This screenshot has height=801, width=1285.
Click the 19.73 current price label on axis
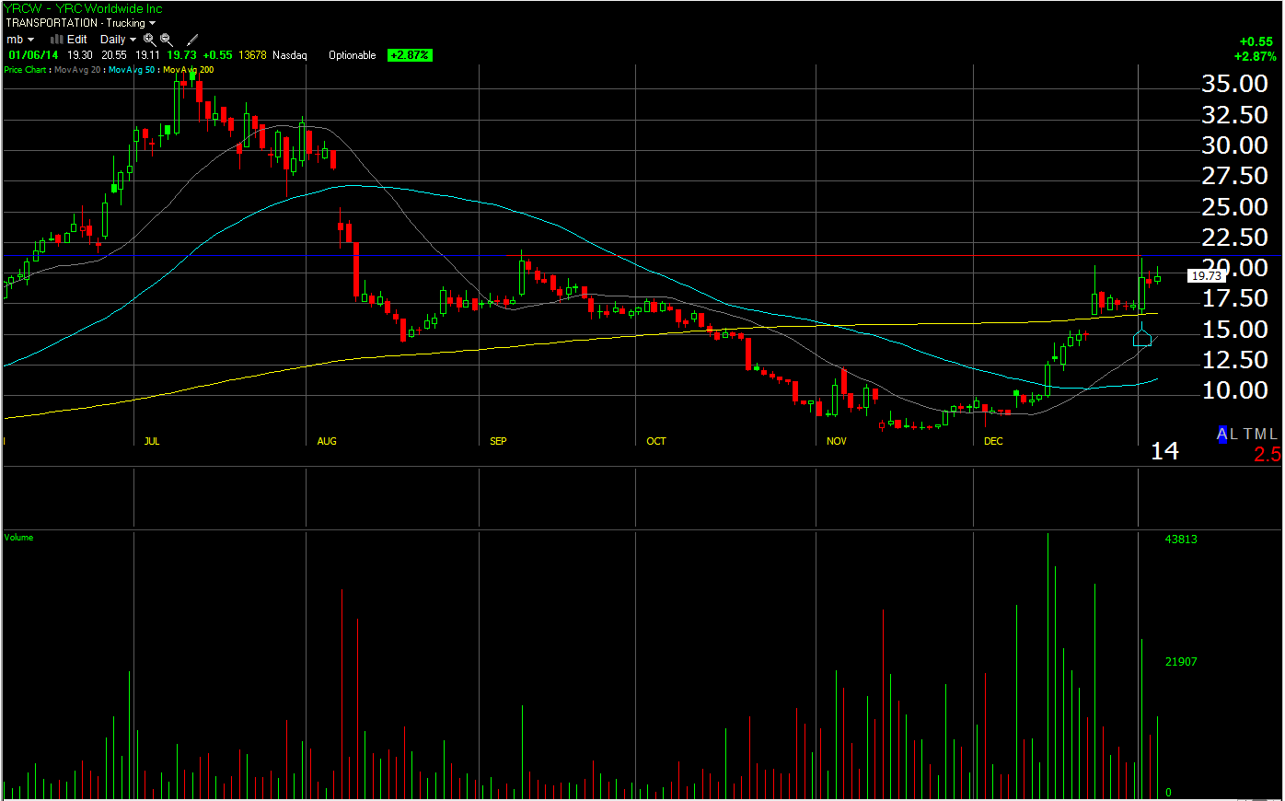tap(1206, 275)
